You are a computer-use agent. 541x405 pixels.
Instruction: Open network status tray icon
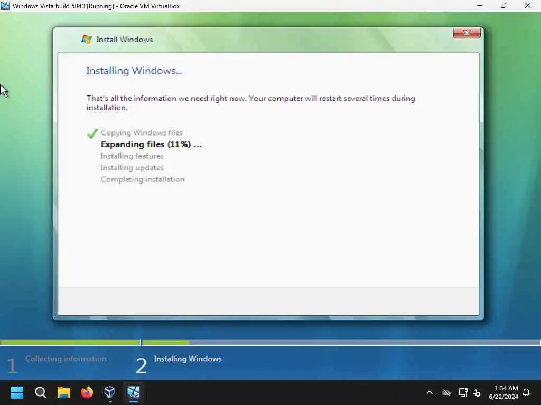pos(463,392)
